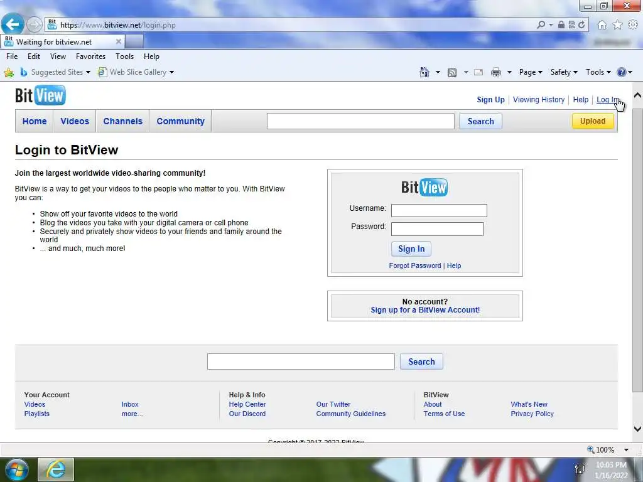Click into the Username field

(x=439, y=210)
